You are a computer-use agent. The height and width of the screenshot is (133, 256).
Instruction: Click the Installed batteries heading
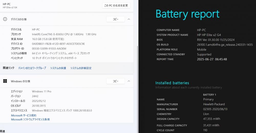point(172,83)
